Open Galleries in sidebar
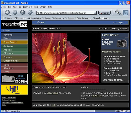This screenshot has height=113, width=131. pos(14,46)
